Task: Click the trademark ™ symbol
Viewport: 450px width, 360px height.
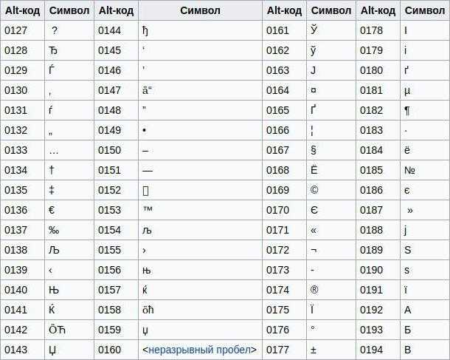Action: pos(148,209)
